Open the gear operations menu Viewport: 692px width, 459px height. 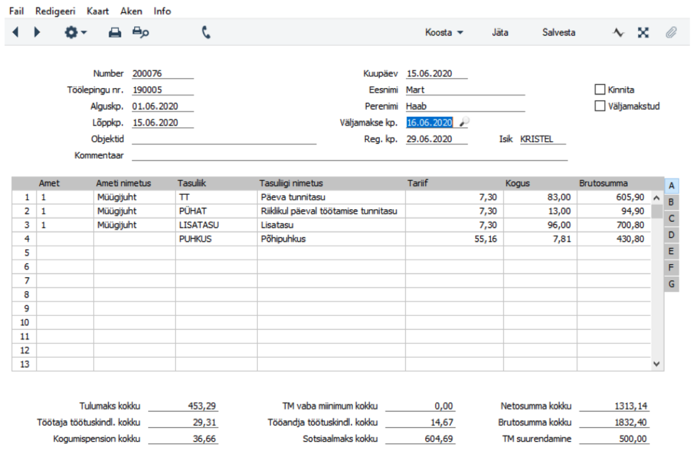[x=76, y=32]
